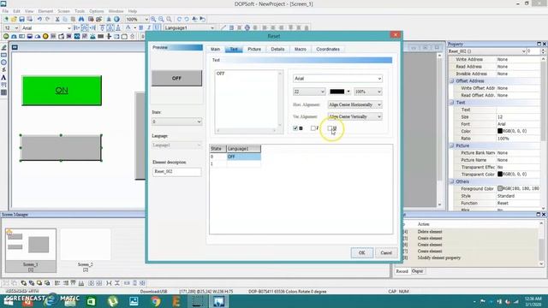Switch to the Picture tab

[x=254, y=50]
